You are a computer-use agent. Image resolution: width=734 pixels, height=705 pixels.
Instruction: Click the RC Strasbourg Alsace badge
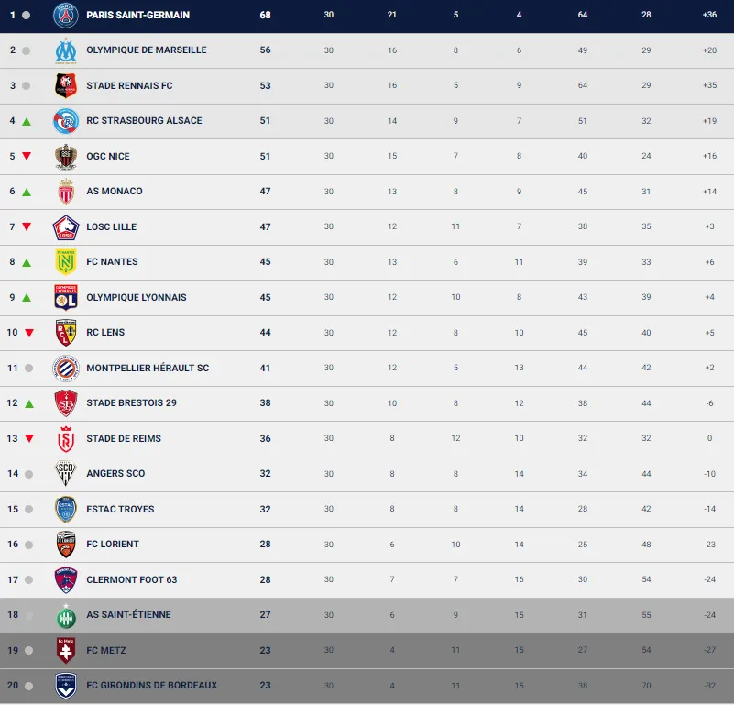(65, 121)
